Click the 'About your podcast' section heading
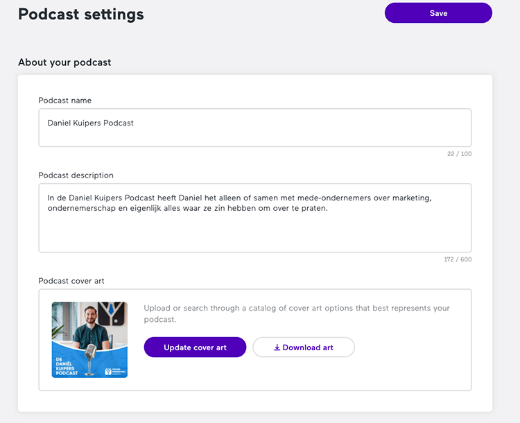Image resolution: width=520 pixels, height=423 pixels. [x=64, y=62]
